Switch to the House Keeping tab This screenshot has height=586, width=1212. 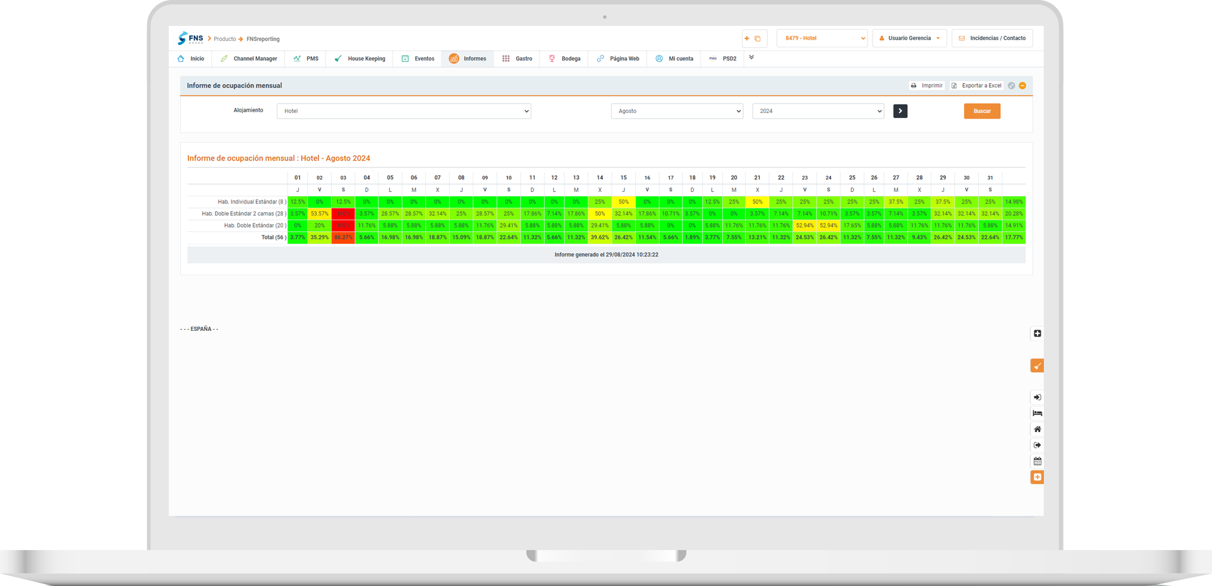(360, 59)
